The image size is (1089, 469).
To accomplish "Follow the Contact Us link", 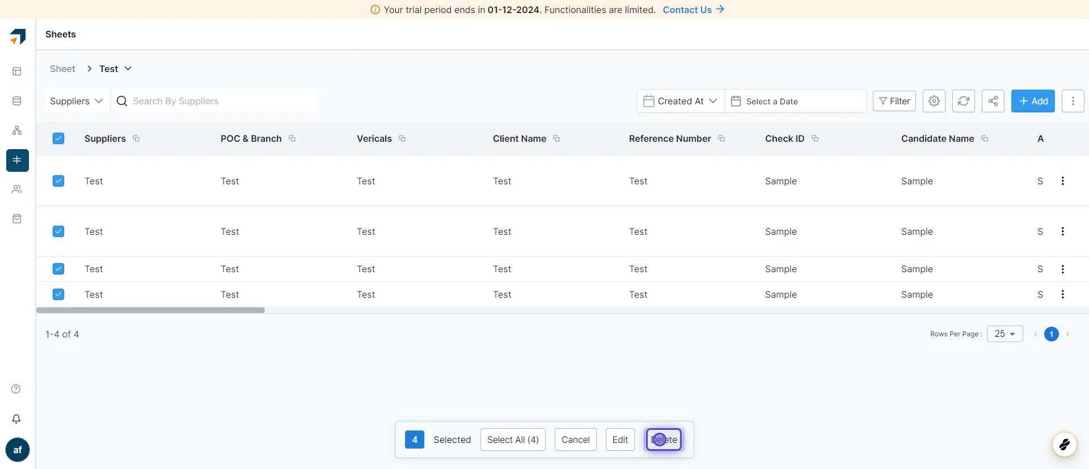I will [693, 10].
